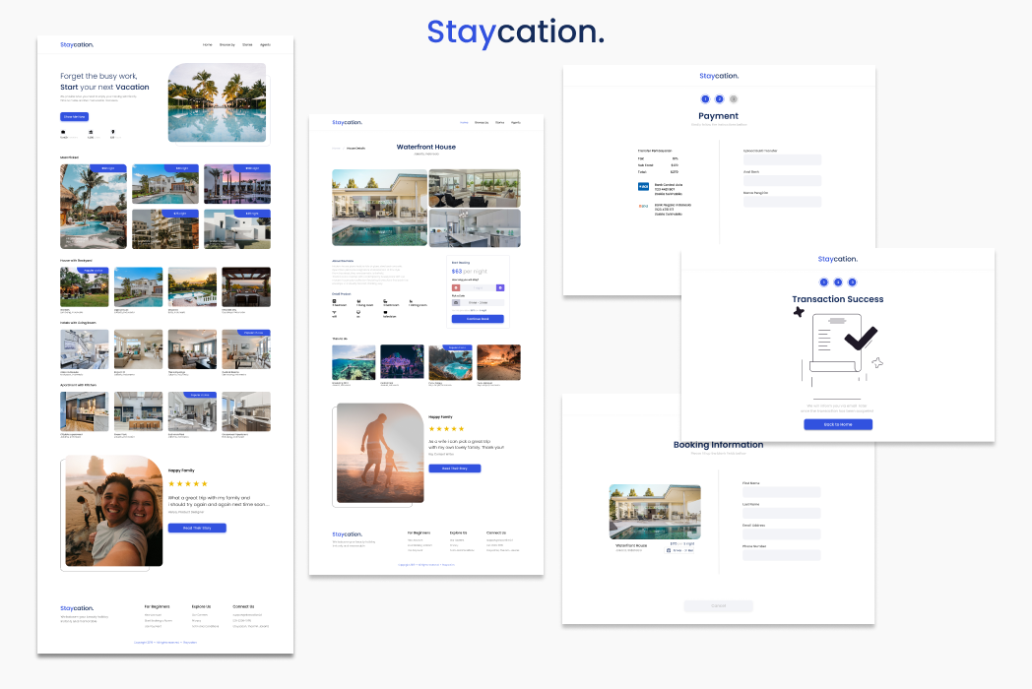Image resolution: width=1032 pixels, height=689 pixels.
Task: Click the wifi feature icon
Action: tap(335, 313)
